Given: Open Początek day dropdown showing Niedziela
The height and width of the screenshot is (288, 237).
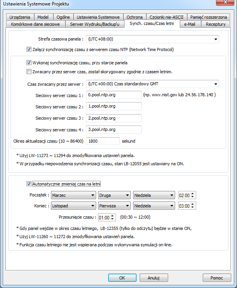Looking at the screenshot, I should [x=154, y=195].
